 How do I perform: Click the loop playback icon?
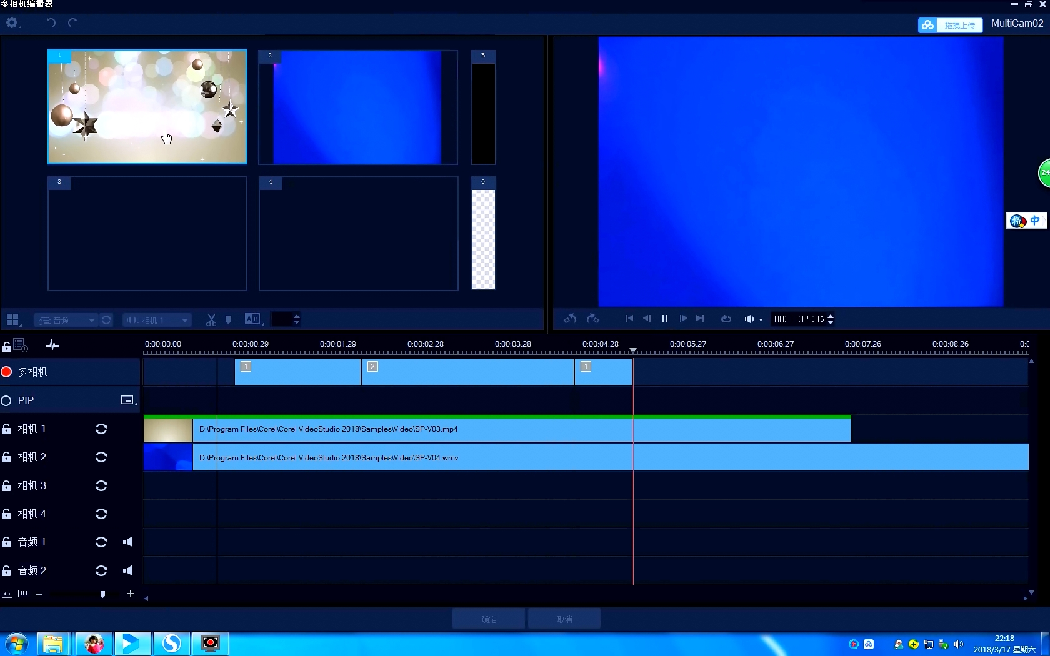(726, 319)
